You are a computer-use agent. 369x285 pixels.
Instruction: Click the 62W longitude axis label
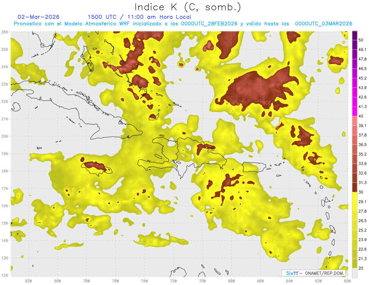pos(318,281)
